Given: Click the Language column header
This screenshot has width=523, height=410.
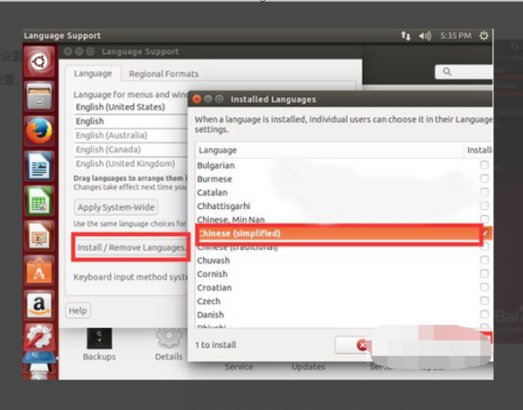Looking at the screenshot, I should point(329,151).
